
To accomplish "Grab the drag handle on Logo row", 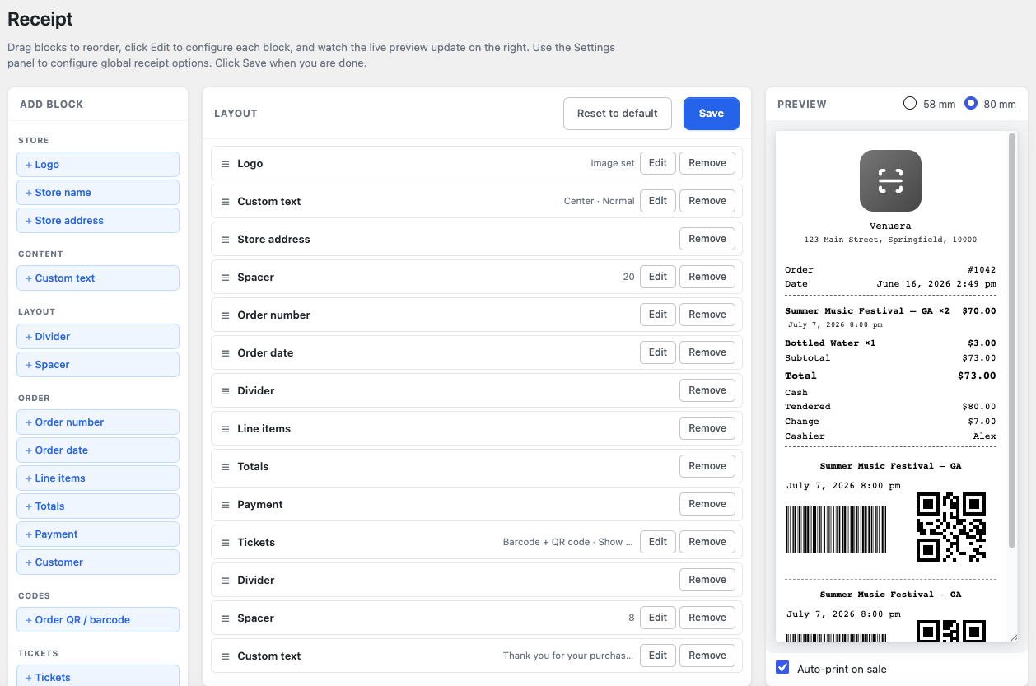I will pyautogui.click(x=225, y=164).
